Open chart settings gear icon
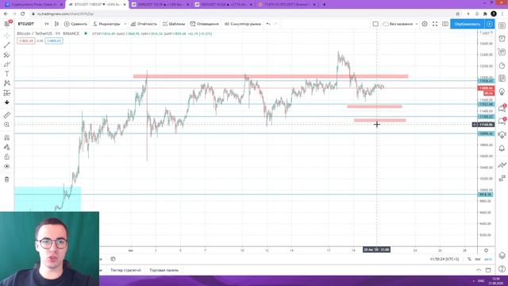Screen dimensions: 508x286 (x=425, y=24)
